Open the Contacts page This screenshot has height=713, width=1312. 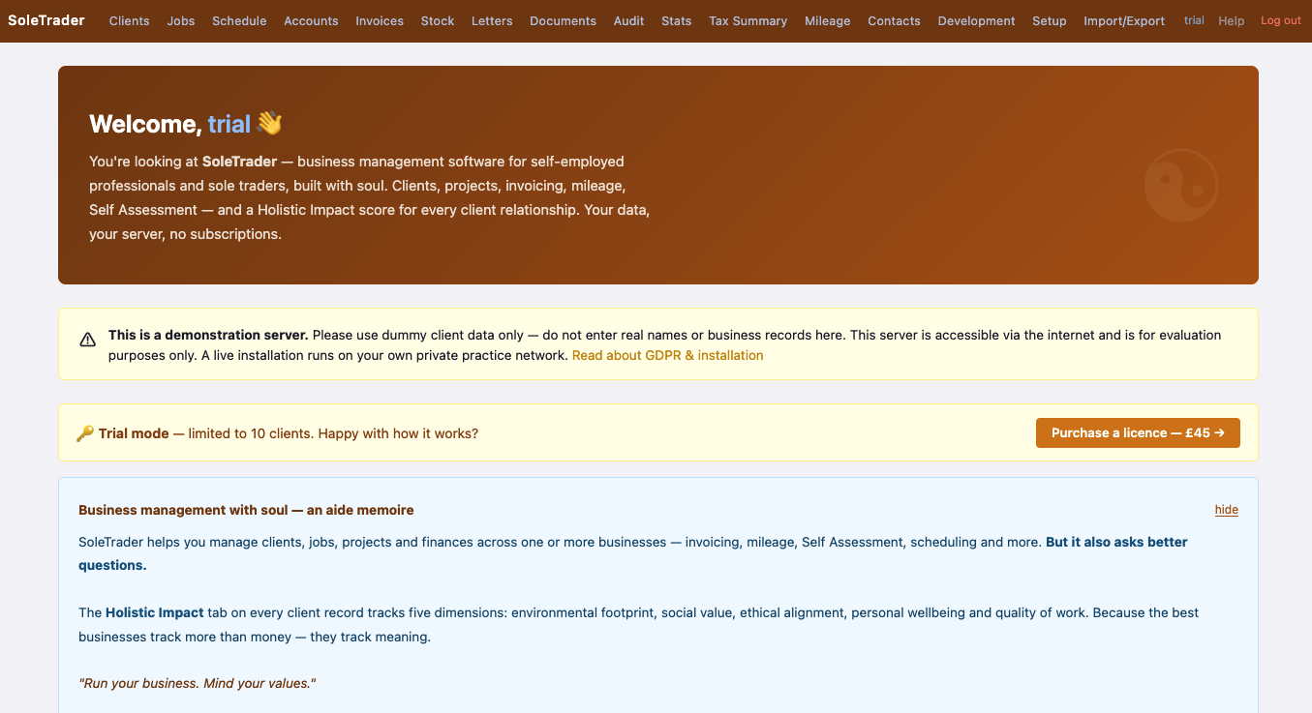(894, 20)
